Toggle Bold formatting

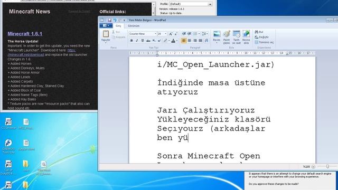point(132,41)
